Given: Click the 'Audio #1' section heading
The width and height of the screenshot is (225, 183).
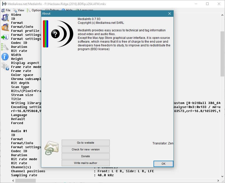Looking at the screenshot, I should coord(19,131).
